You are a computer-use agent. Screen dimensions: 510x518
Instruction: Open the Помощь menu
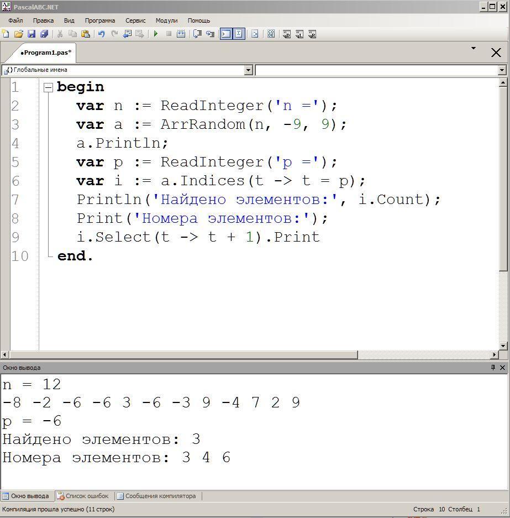coord(199,20)
